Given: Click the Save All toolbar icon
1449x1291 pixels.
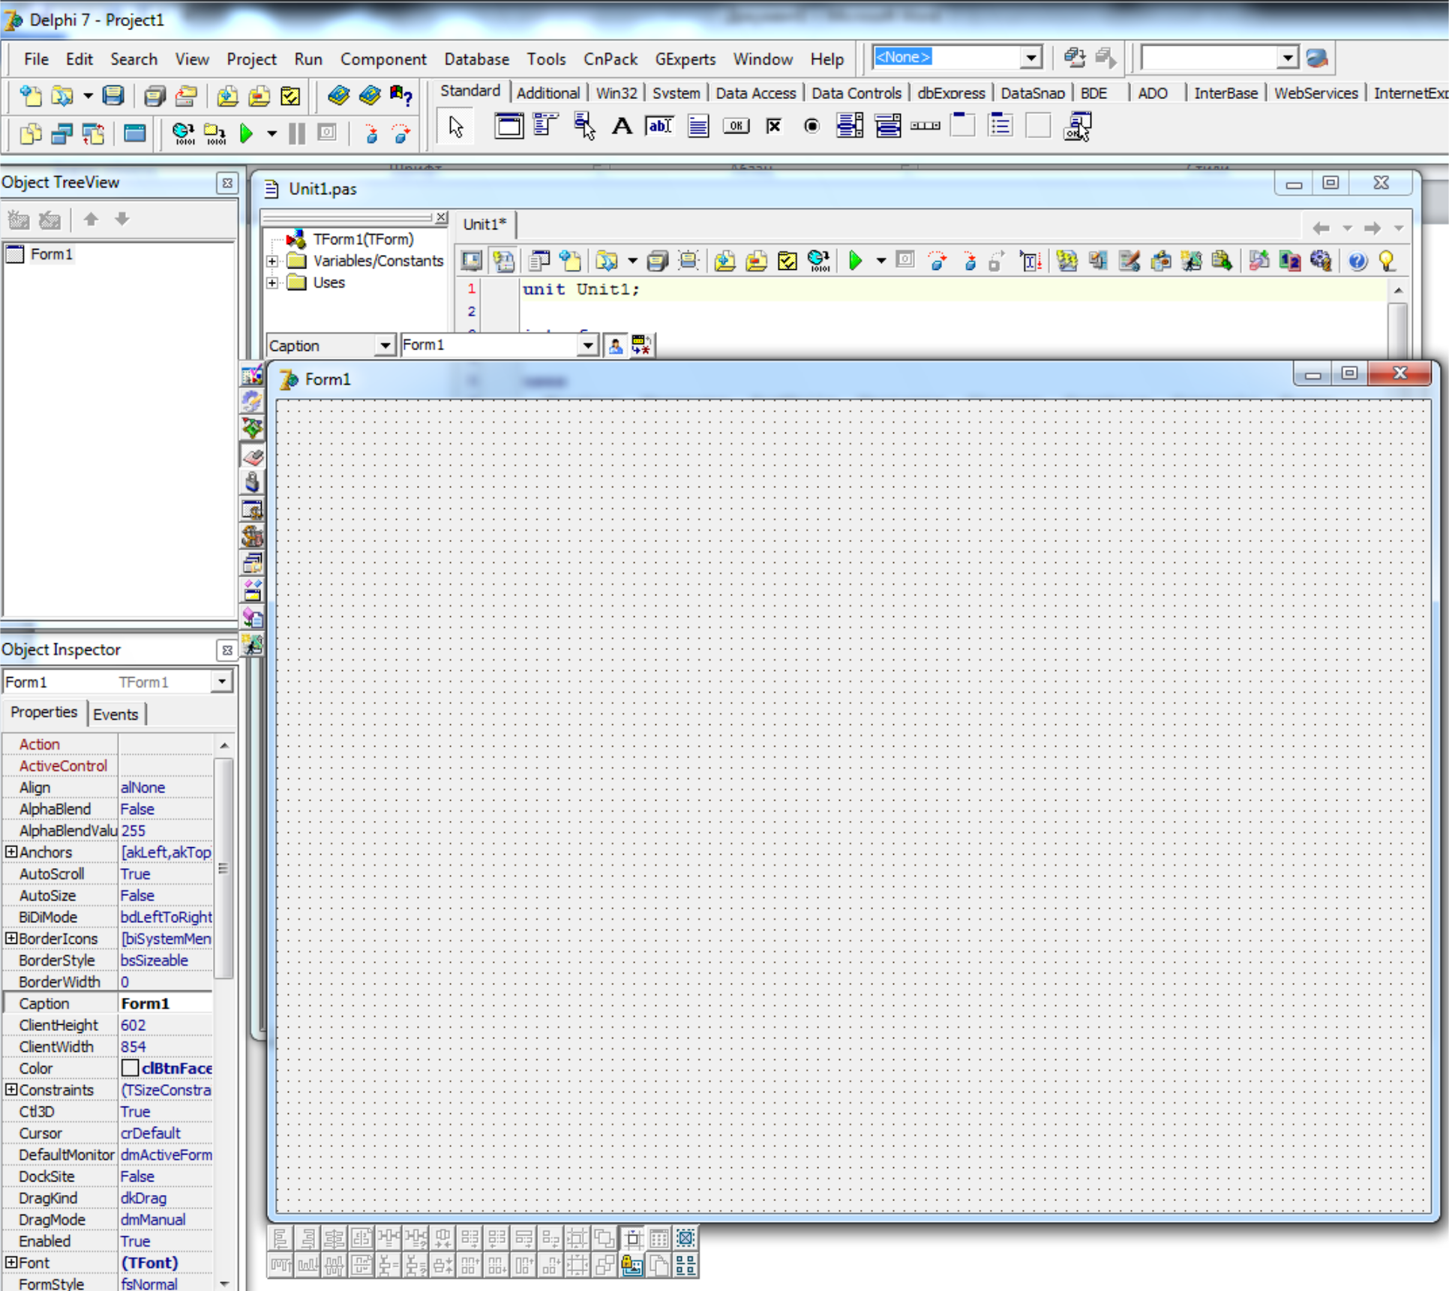Looking at the screenshot, I should (154, 96).
